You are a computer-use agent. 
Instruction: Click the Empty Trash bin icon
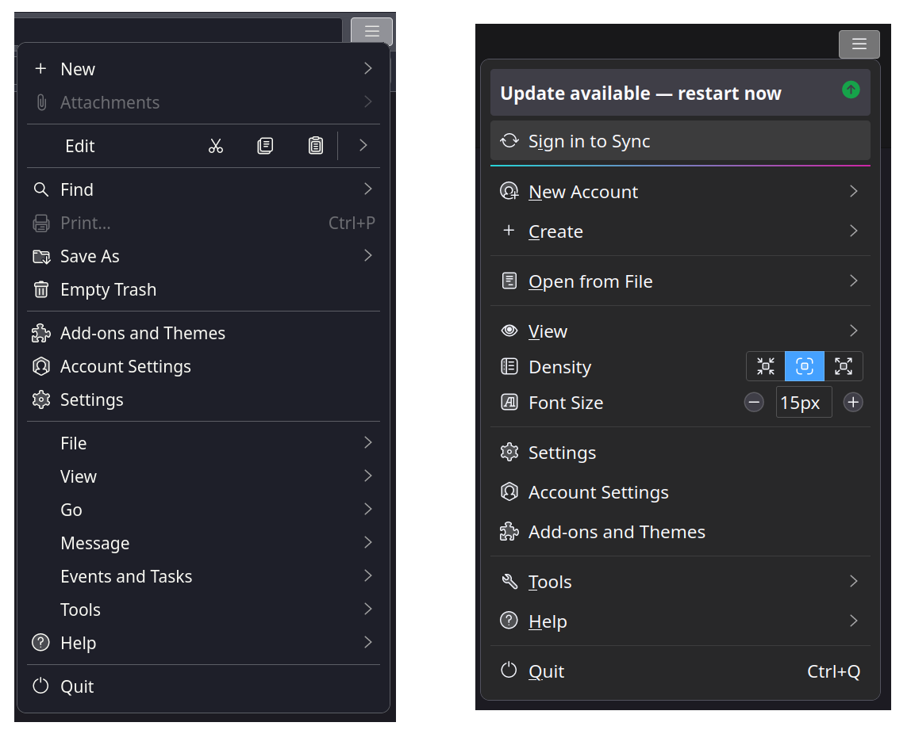(41, 290)
